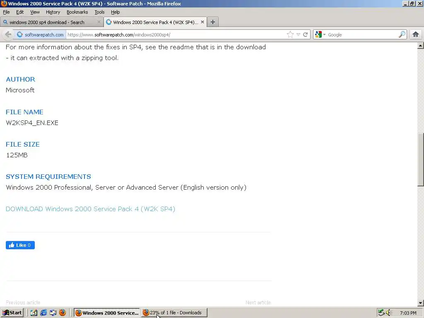Viewport: 424px width, 318px height.
Task: Open the Next article link
Action: click(258, 303)
